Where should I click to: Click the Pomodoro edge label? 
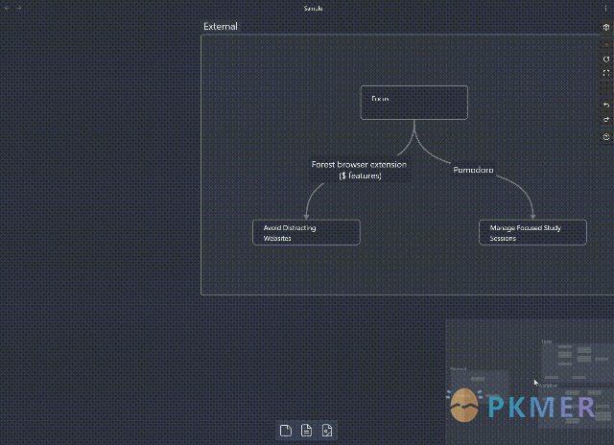pyautogui.click(x=473, y=170)
